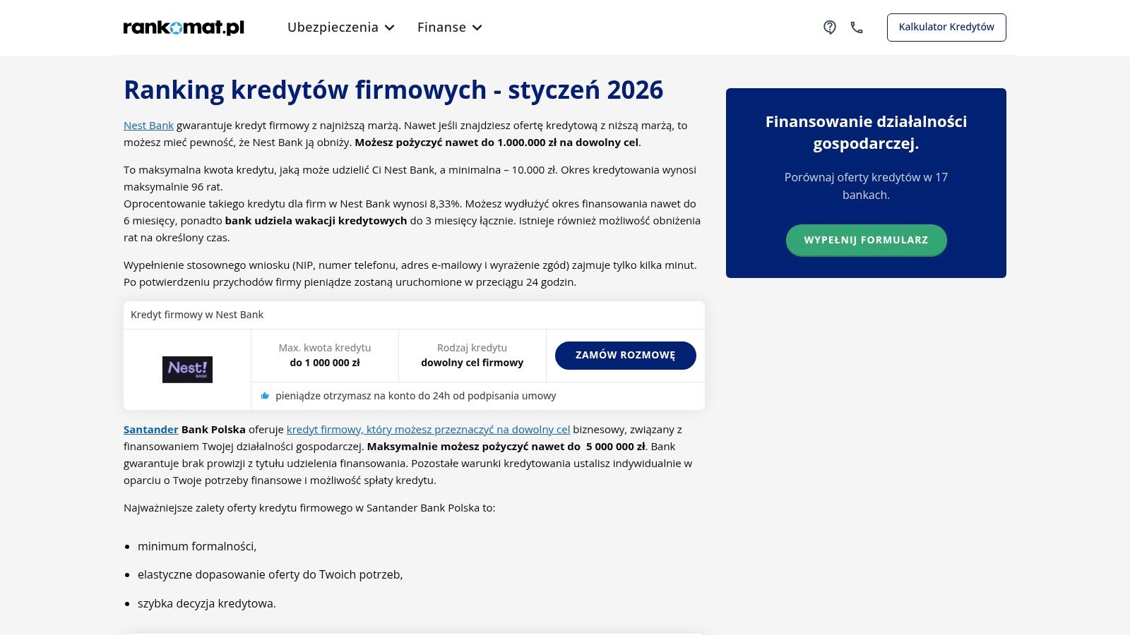Open the kredyt firmowy na dowolny cel link
Screen dimensions: 1130x635
coord(428,430)
